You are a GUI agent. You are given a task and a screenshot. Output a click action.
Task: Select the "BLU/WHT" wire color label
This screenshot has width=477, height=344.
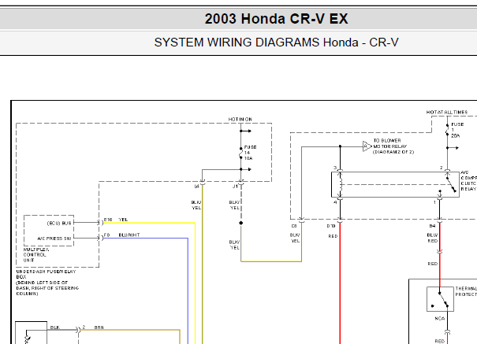(129, 235)
